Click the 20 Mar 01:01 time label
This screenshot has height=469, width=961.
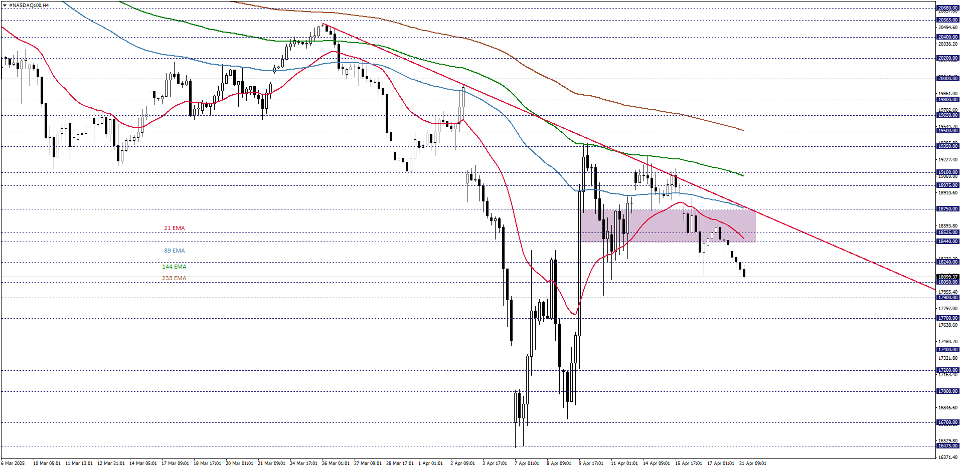239,463
